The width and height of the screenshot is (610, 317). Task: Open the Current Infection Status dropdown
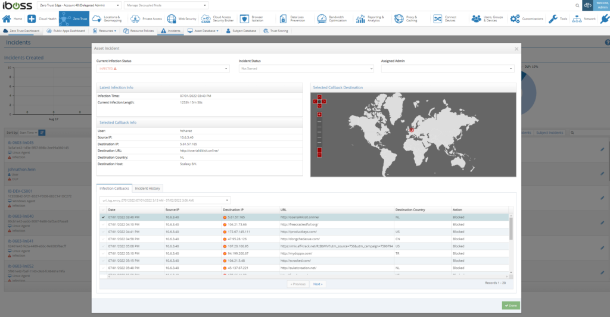pos(163,68)
